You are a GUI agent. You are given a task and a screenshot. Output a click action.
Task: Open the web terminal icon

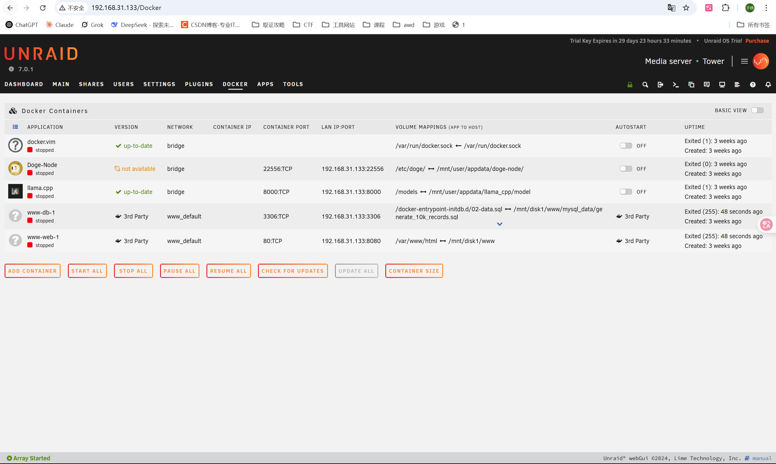[676, 85]
